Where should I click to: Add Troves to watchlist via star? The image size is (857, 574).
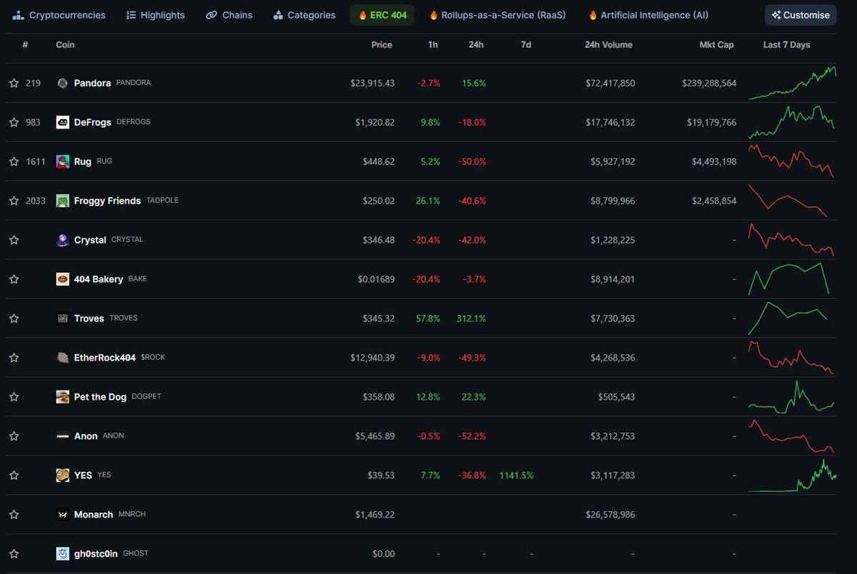pos(14,318)
